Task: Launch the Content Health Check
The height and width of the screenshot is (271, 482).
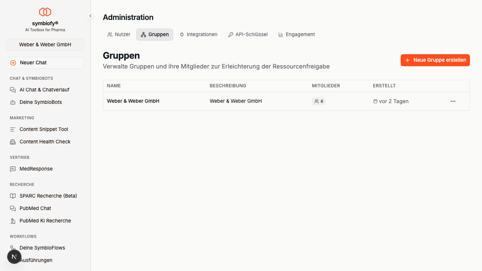Action: pos(45,142)
